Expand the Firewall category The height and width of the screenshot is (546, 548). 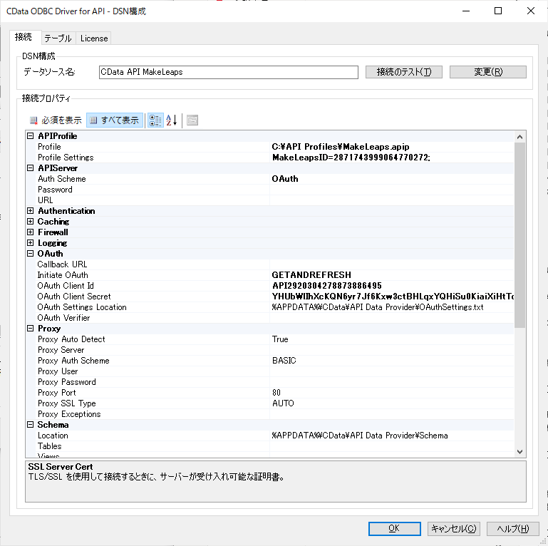31,232
